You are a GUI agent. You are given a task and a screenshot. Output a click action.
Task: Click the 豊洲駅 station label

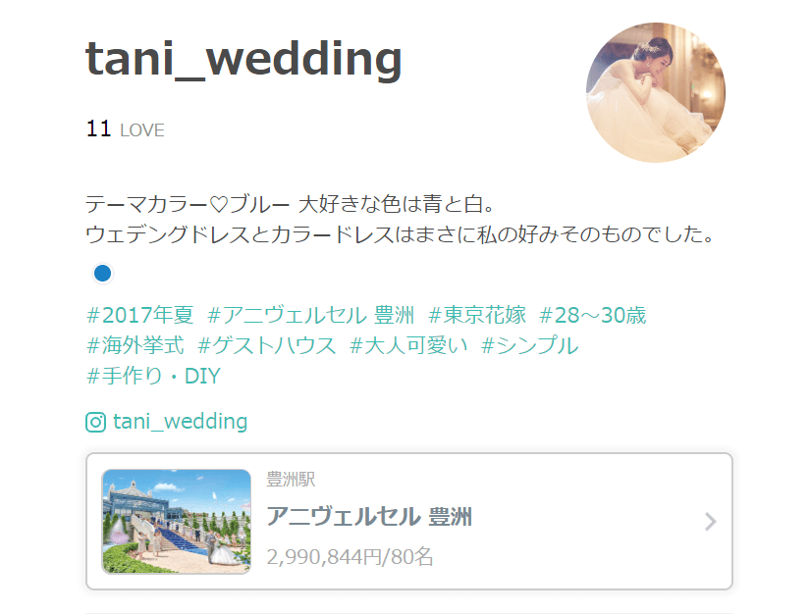(291, 480)
